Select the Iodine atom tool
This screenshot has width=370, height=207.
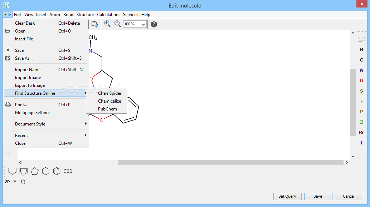(x=361, y=143)
